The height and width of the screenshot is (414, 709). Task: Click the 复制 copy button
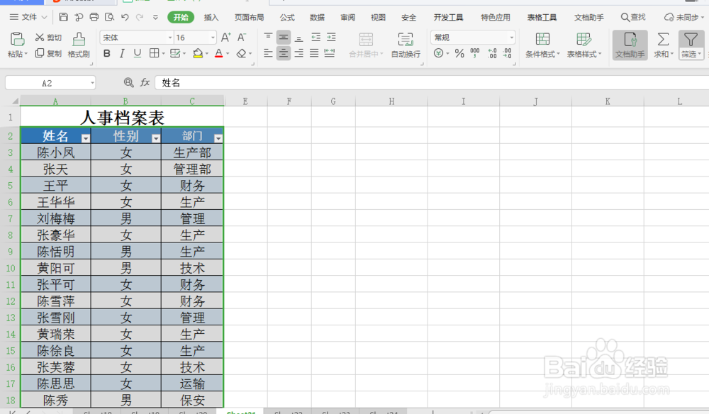click(x=45, y=52)
